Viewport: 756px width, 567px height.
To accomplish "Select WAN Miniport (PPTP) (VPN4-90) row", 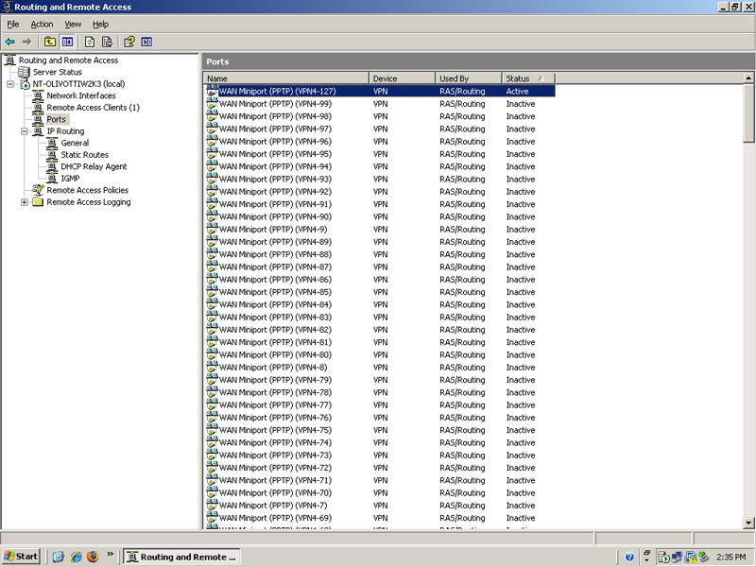I will (381, 216).
